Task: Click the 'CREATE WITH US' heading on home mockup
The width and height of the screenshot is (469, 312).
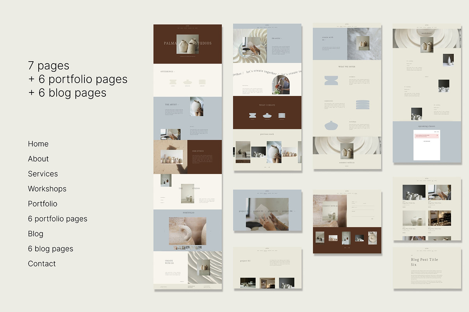Action: pos(169,262)
